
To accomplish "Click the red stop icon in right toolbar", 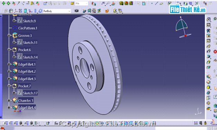I will pyautogui.click(x=215, y=52).
